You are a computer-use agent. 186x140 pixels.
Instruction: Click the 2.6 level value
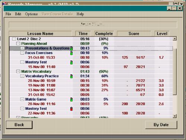161,104
